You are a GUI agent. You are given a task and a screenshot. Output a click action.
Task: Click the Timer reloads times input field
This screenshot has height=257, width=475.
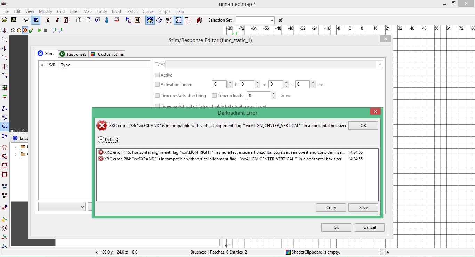(258, 95)
